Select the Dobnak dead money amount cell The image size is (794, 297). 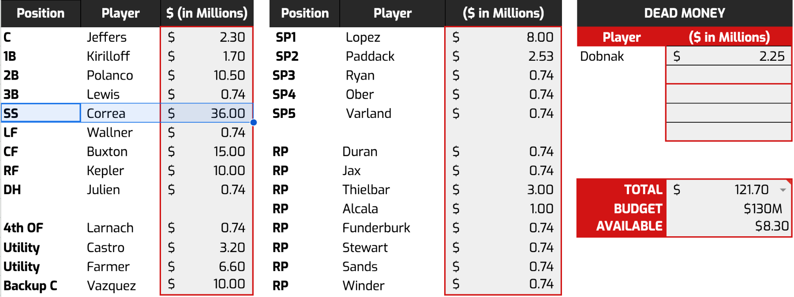click(728, 56)
